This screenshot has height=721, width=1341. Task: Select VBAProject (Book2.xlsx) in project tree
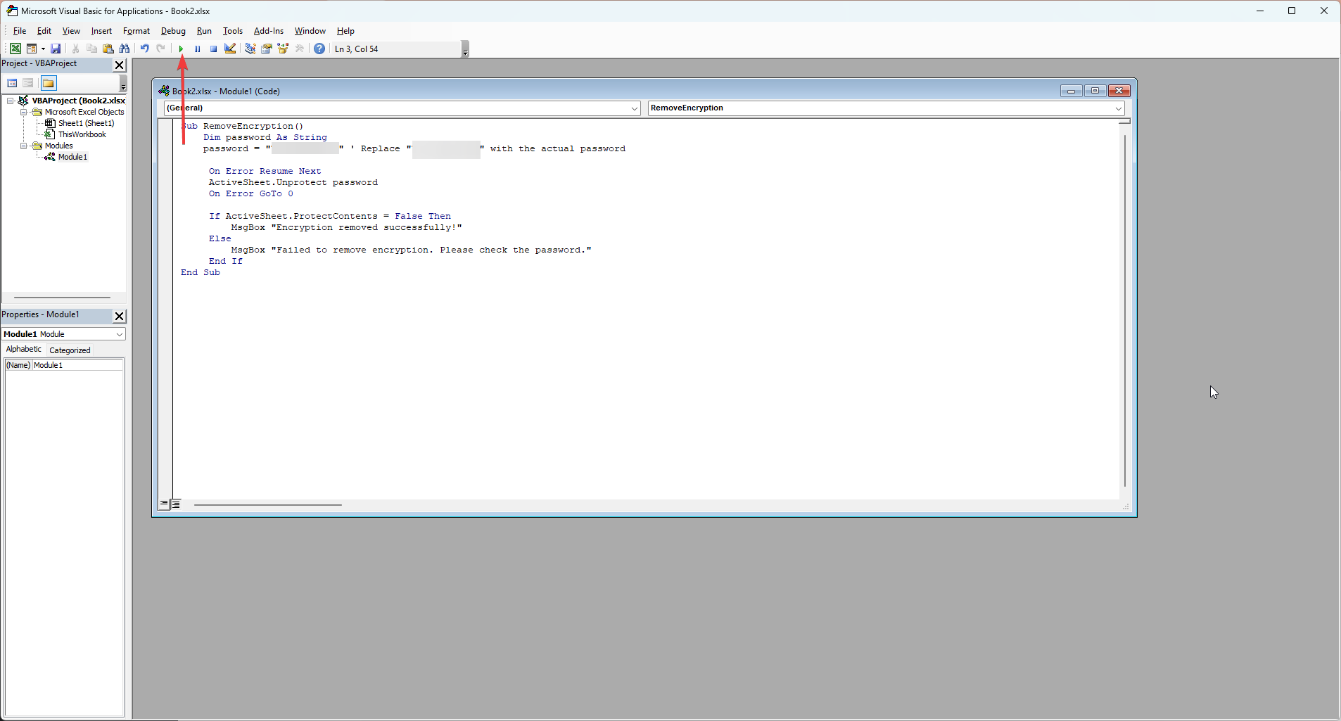[x=78, y=101]
